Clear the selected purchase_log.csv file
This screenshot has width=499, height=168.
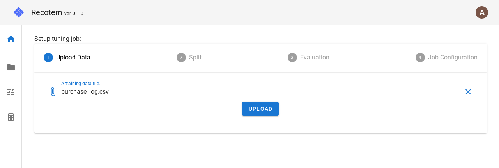(468, 92)
